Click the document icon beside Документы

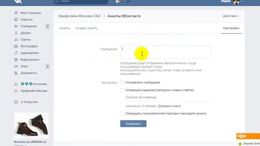16,73
